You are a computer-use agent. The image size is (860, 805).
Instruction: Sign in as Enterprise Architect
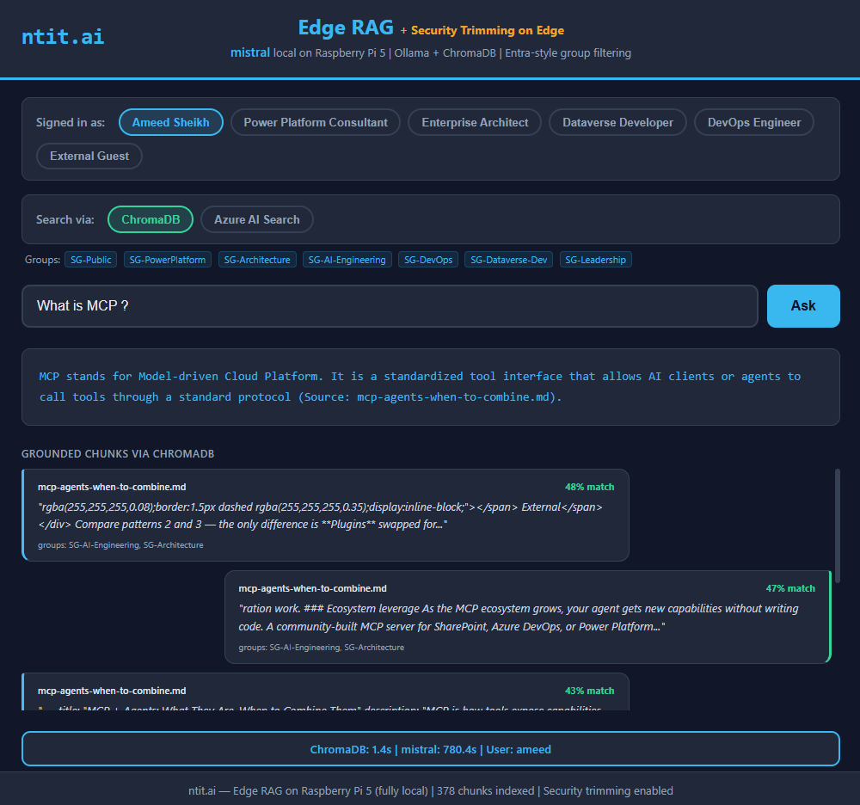475,122
